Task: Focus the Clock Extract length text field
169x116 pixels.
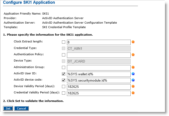Action: (99, 42)
